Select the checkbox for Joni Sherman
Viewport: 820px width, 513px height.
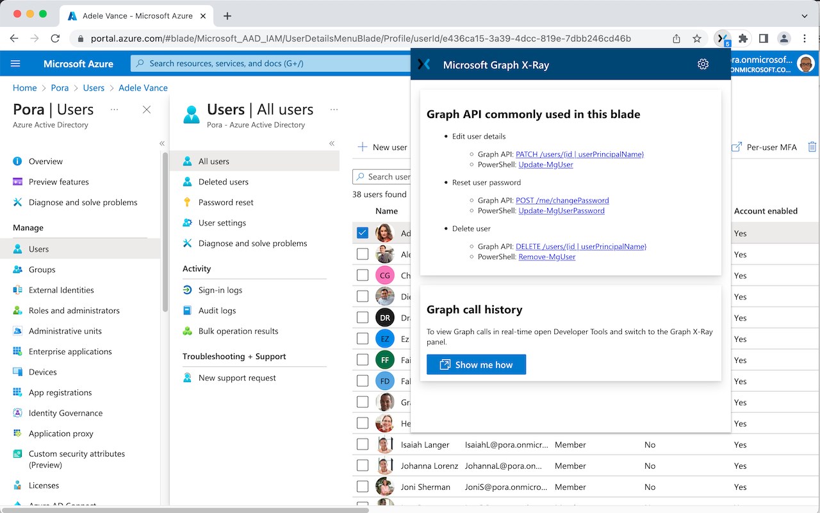pos(363,487)
